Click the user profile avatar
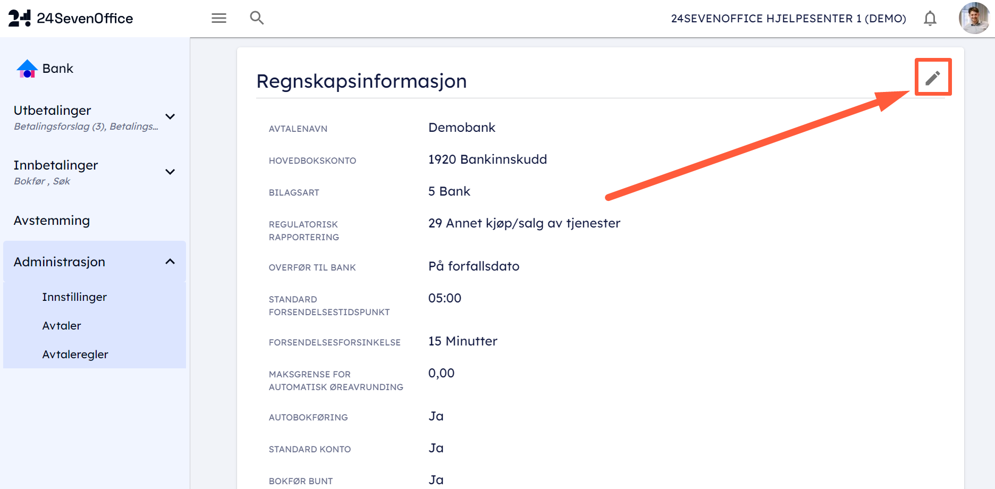Viewport: 995px width, 489px height. [974, 18]
